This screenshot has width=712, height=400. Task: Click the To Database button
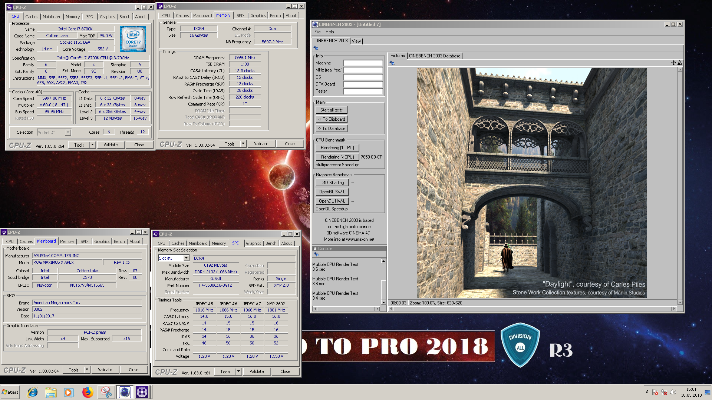point(332,129)
